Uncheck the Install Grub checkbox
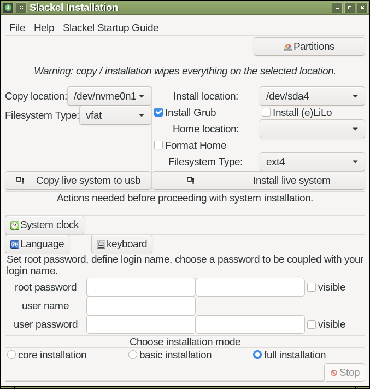The height and width of the screenshot is (389, 370). pos(158,112)
